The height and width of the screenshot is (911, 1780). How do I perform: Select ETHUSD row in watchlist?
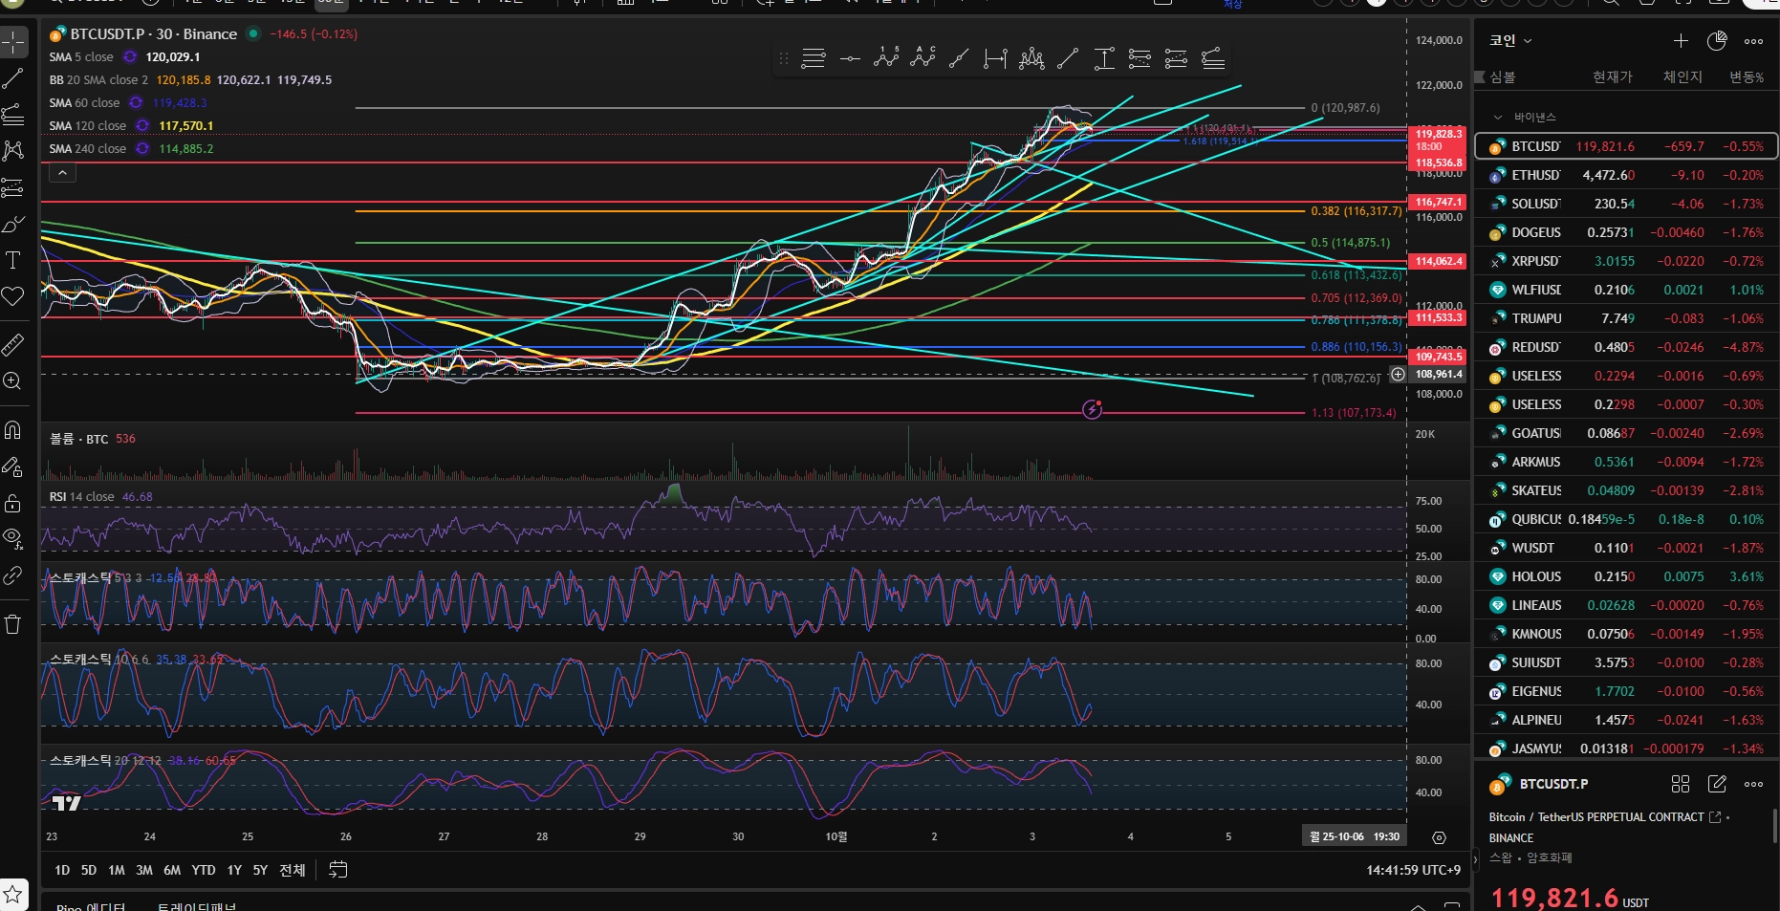(x=1626, y=175)
